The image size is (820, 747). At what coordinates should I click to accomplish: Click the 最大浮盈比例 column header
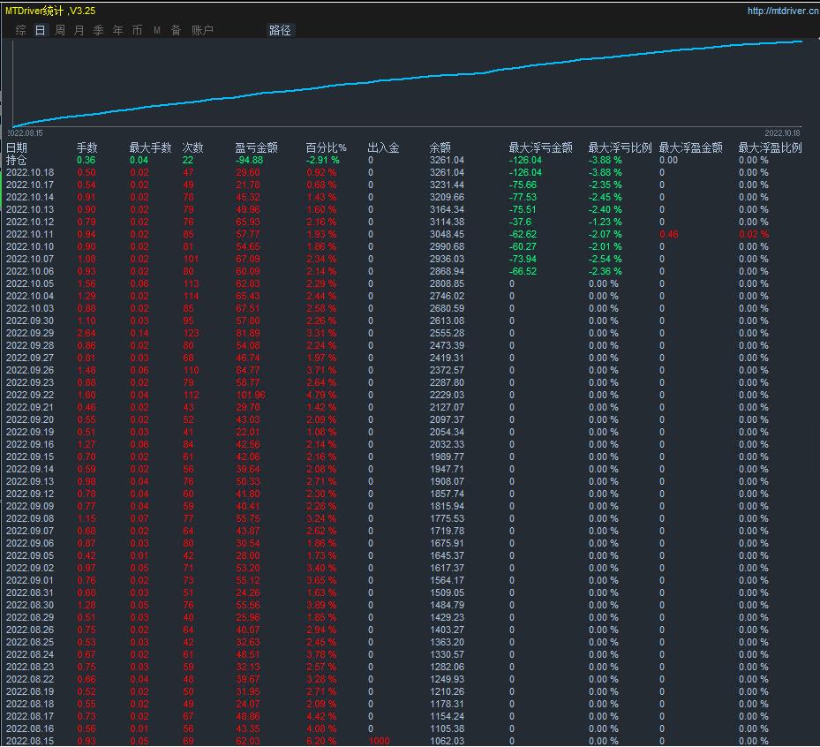(771, 147)
